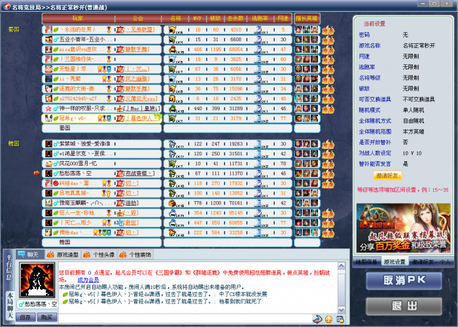Click the avatar of player ii丶秃鹫
The width and height of the screenshot is (458, 327).
49,79
